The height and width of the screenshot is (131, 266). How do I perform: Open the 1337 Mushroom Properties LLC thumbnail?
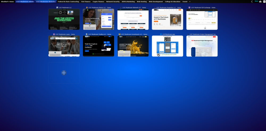click(x=167, y=19)
